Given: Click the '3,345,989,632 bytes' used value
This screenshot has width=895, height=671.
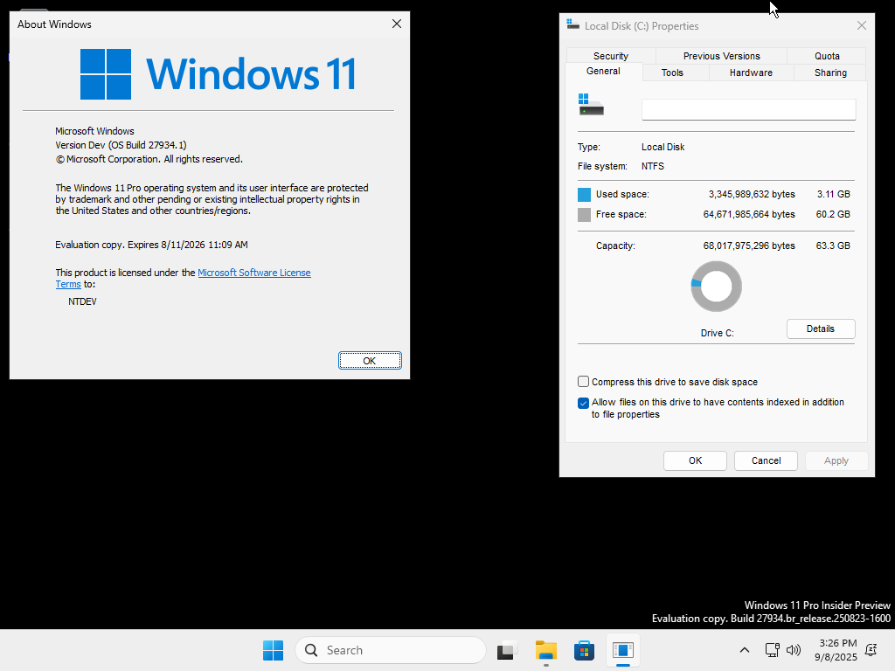Looking at the screenshot, I should [x=752, y=194].
